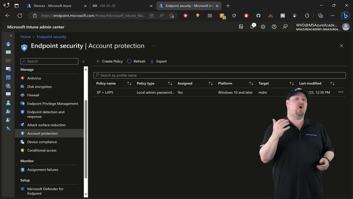Open the feedback icon in header
Screen dimensions: 353x199
pos(285,27)
